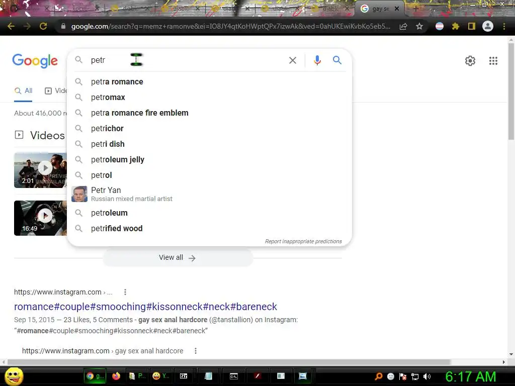
Task: Click the Petr Yan portrait thumbnail
Action: pyautogui.click(x=79, y=194)
